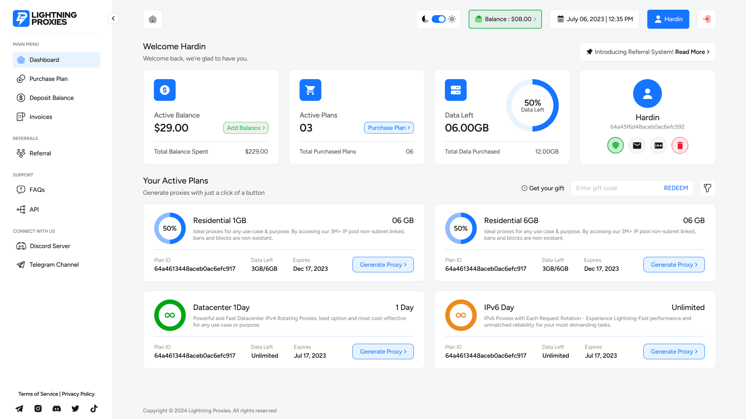The height and width of the screenshot is (419, 746).
Task: Switch to light mode with sun icon
Action: (451, 19)
